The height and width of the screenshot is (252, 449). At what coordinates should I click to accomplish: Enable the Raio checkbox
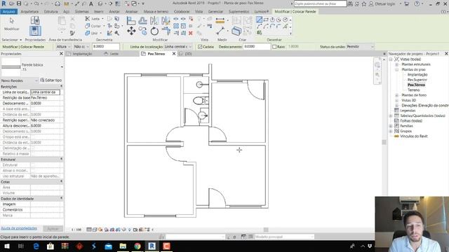(274, 47)
